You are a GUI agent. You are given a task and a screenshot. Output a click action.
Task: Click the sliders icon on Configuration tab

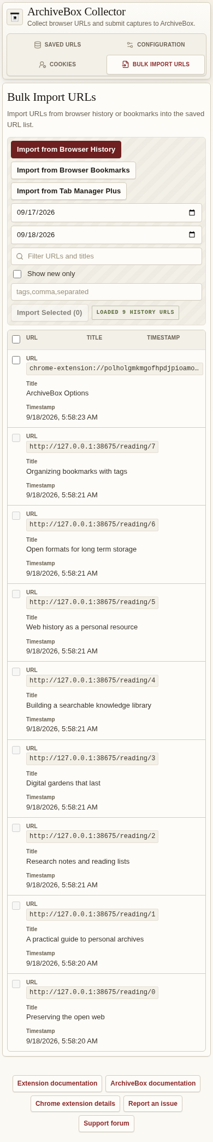pyautogui.click(x=130, y=45)
